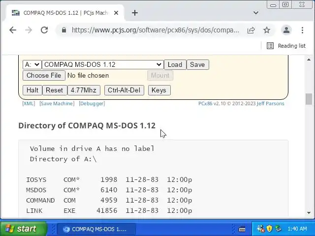315x236 pixels.
Task: Share this page via share icon
Action: coord(251,30)
